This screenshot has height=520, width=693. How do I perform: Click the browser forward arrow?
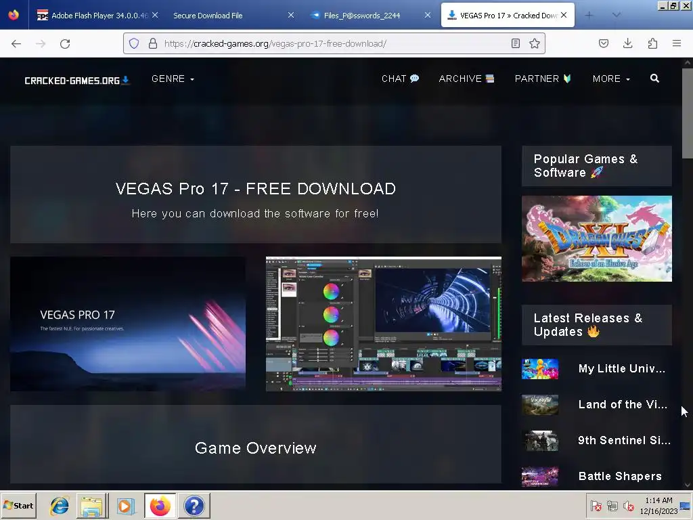(x=41, y=43)
